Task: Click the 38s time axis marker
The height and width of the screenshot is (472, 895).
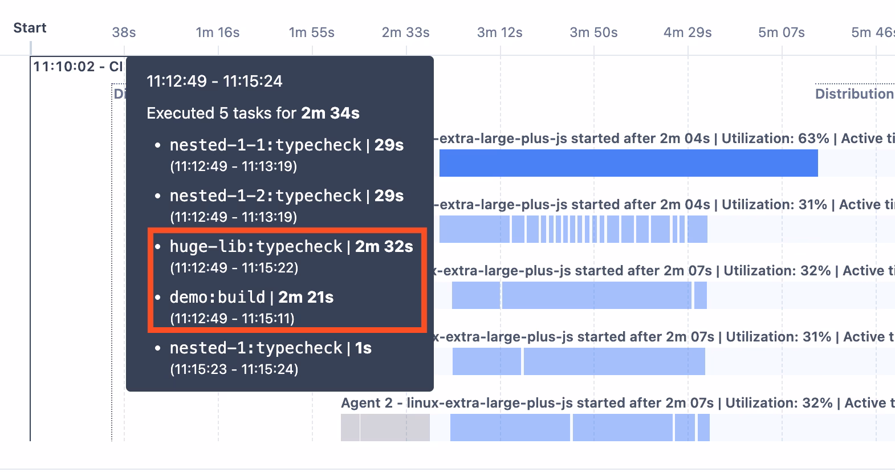Action: [x=124, y=32]
